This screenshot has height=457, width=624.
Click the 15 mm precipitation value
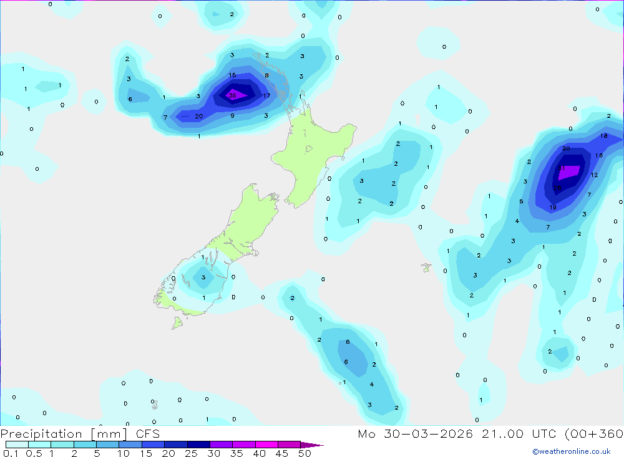[232, 75]
